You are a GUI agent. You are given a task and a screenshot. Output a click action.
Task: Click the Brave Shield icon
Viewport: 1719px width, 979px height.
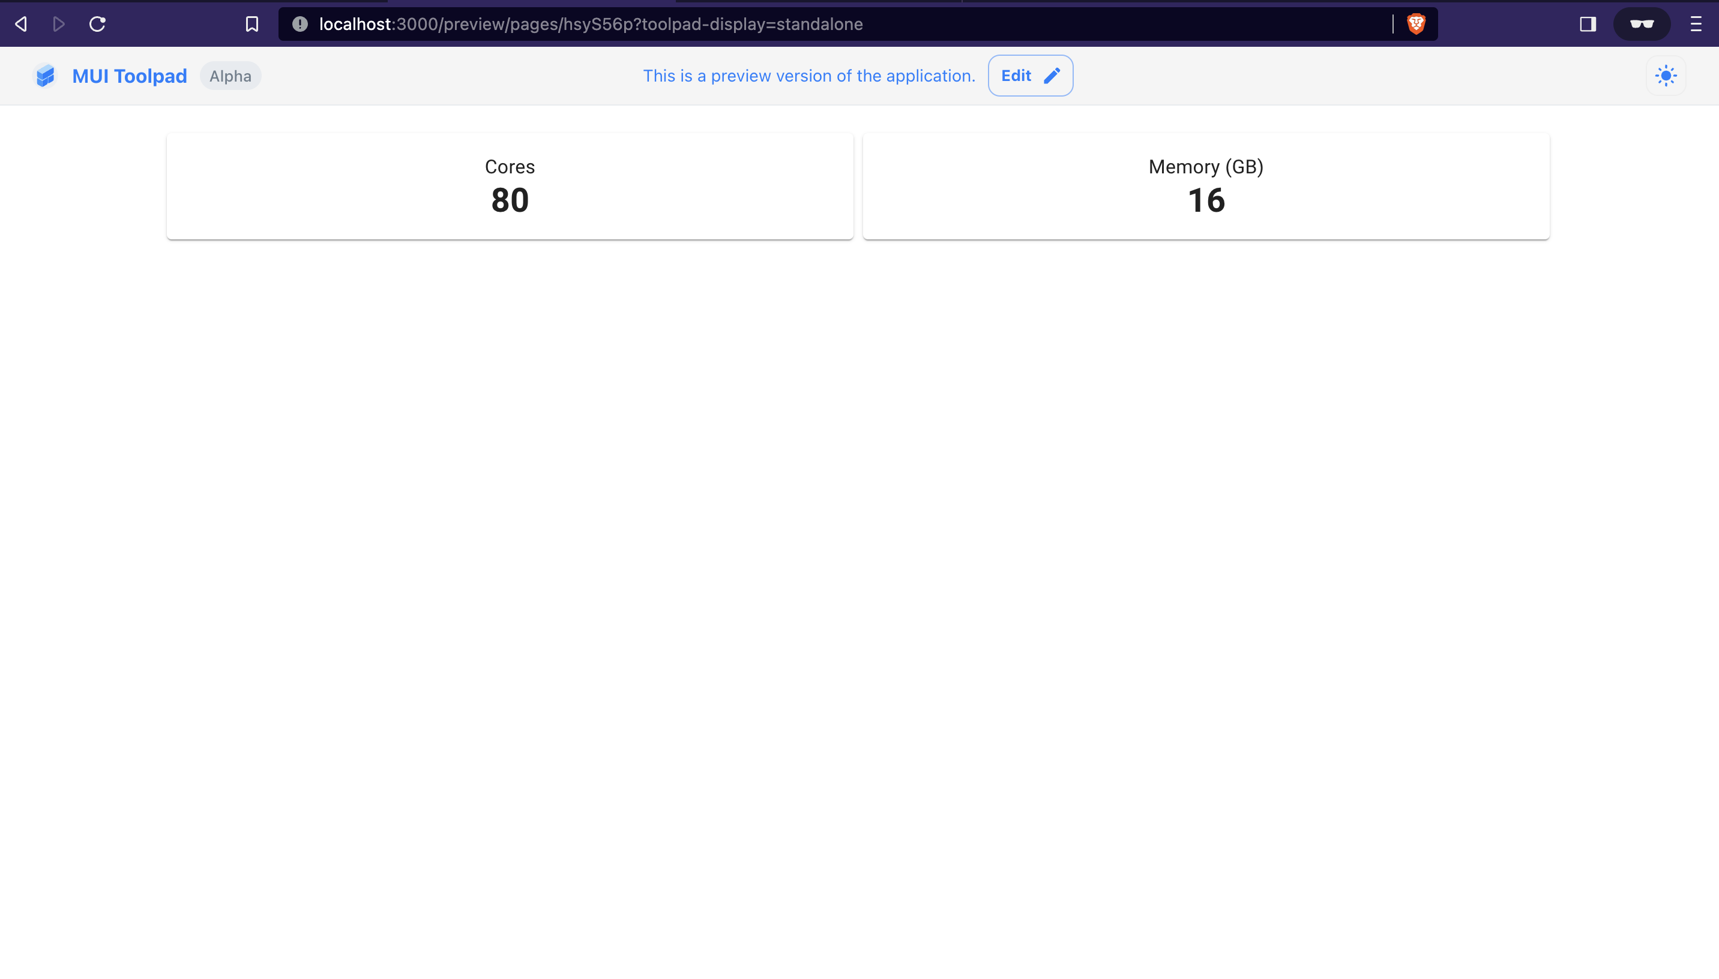1415,23
